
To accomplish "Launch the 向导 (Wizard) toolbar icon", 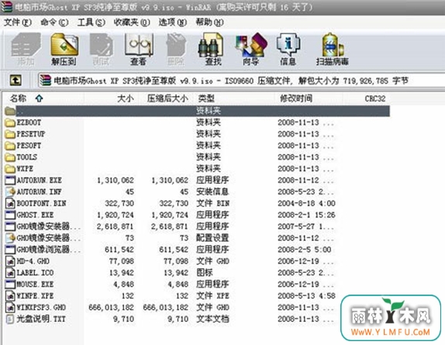I will tap(250, 49).
